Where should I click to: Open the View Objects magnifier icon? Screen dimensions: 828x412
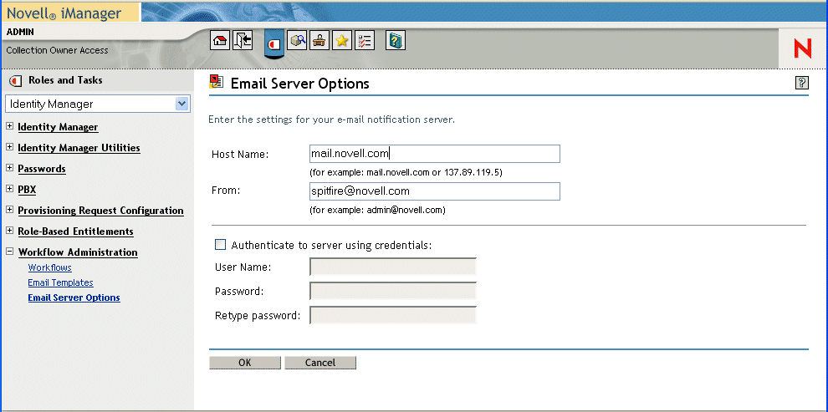297,40
